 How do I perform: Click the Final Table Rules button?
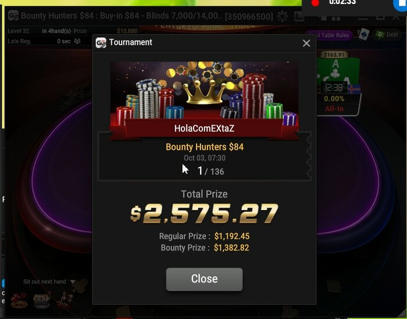(330, 35)
